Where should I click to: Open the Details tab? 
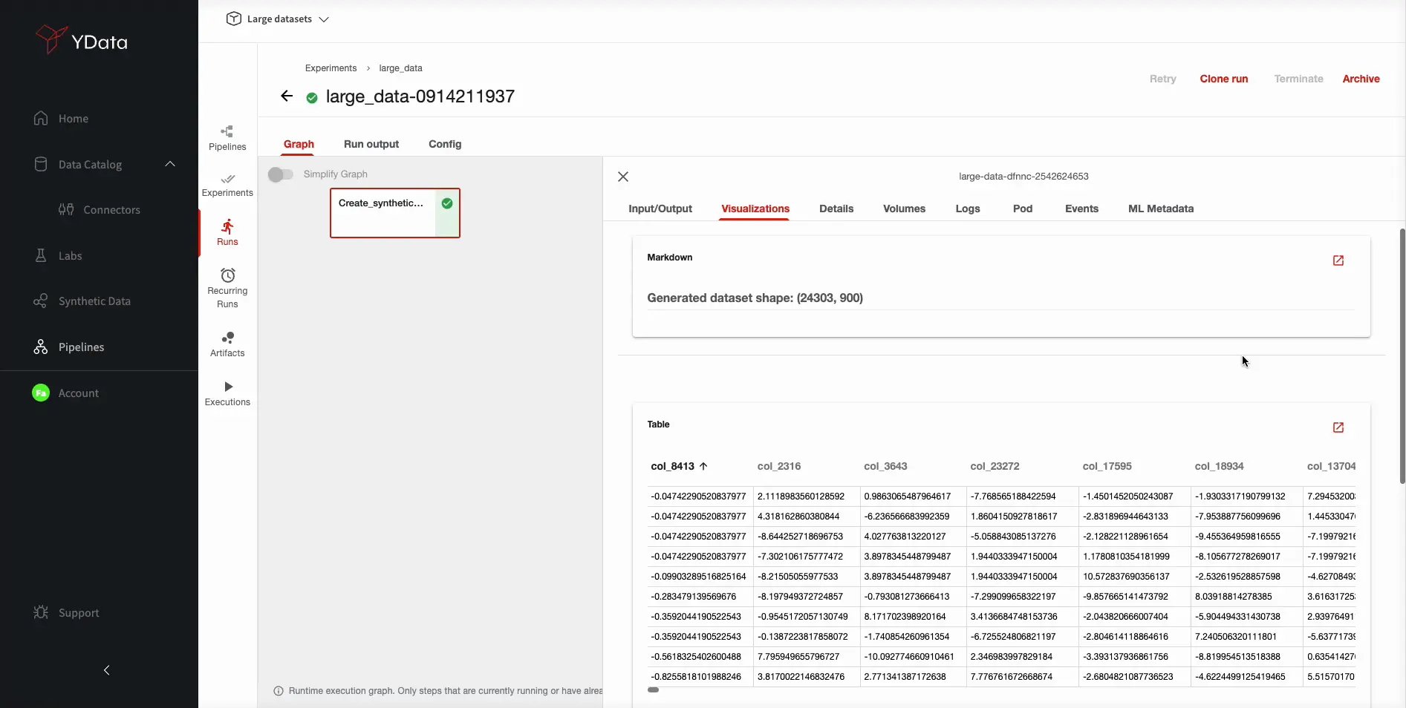(x=836, y=209)
